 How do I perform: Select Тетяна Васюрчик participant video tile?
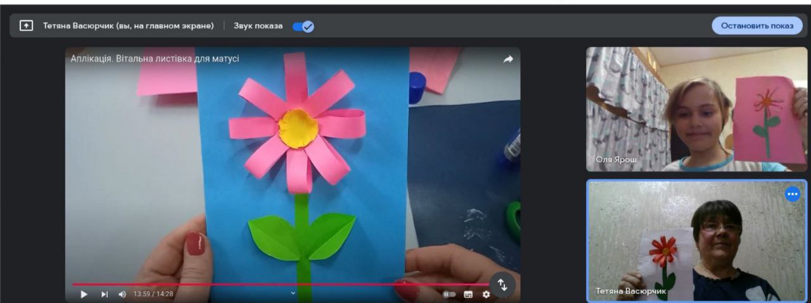(x=697, y=240)
